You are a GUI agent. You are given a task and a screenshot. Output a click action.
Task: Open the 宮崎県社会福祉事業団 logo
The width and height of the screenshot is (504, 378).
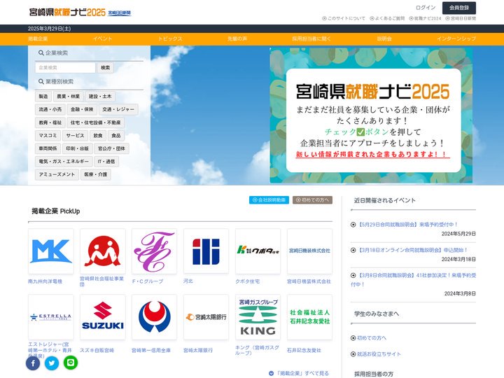(102, 251)
